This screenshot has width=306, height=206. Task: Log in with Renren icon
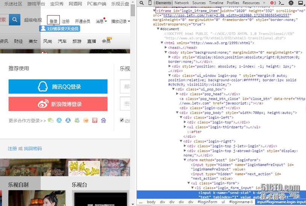[68, 120]
